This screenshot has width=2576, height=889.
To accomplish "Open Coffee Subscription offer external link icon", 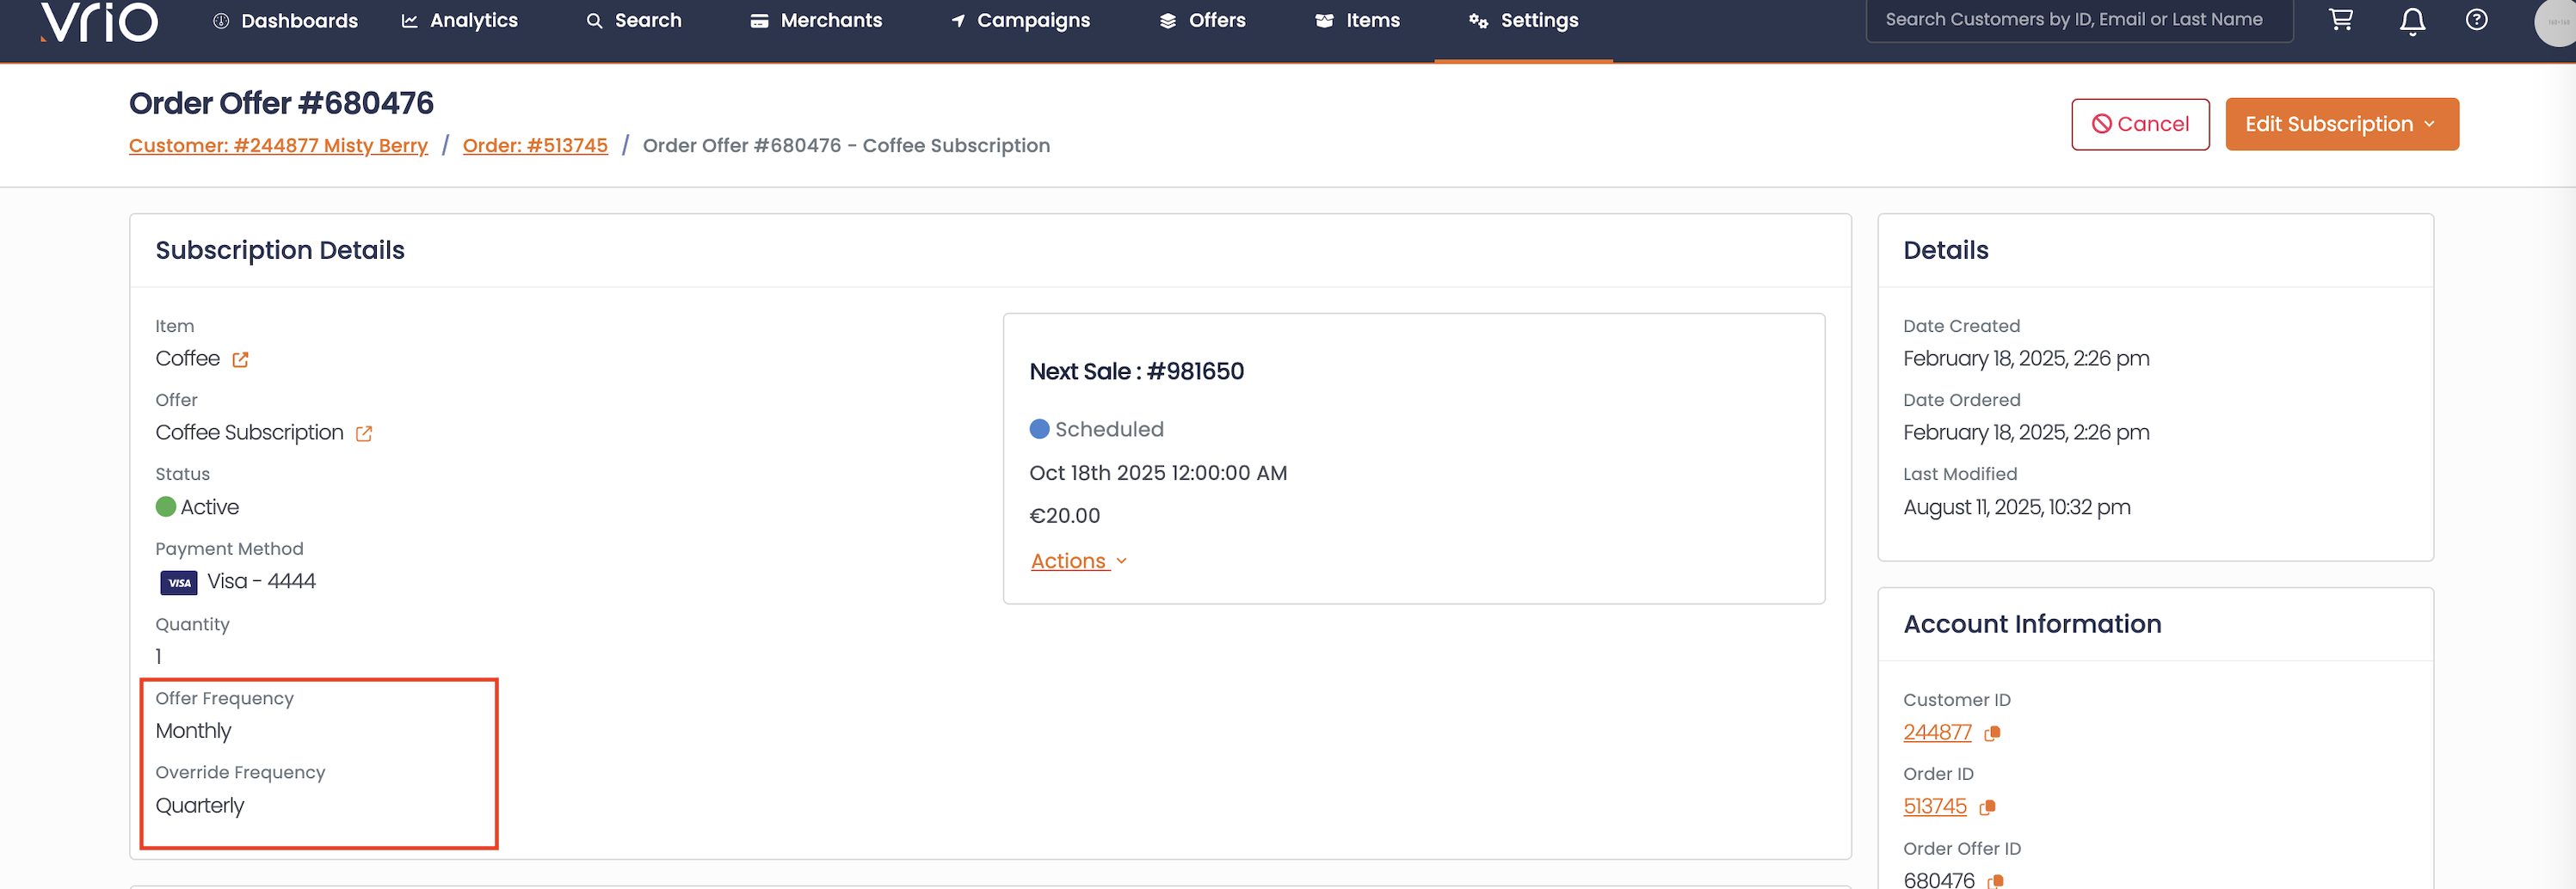I will [x=364, y=433].
